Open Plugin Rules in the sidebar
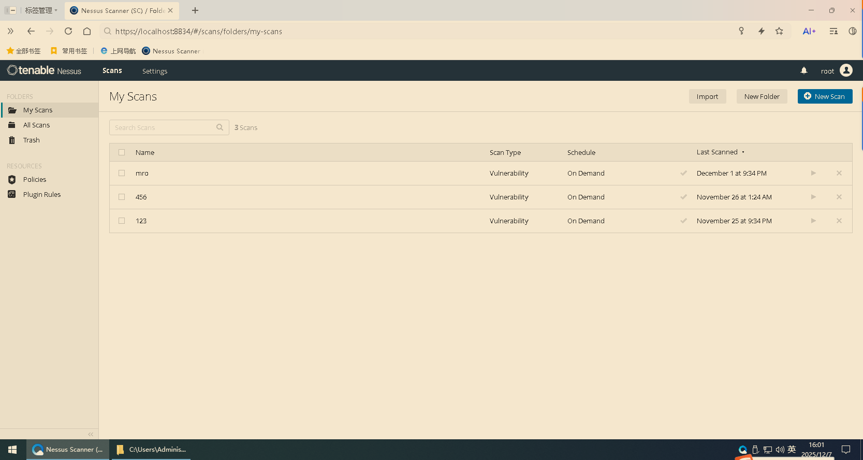 coord(42,194)
